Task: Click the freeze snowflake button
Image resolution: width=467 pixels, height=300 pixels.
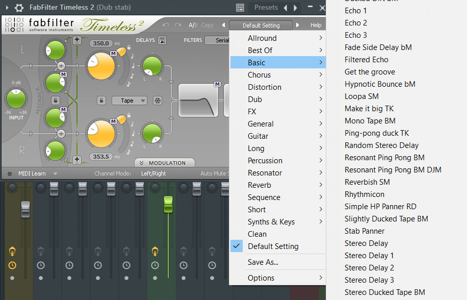Action: tap(157, 101)
